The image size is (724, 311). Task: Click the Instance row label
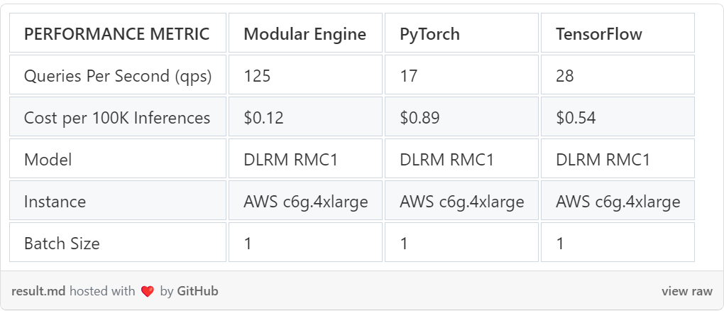(118, 200)
